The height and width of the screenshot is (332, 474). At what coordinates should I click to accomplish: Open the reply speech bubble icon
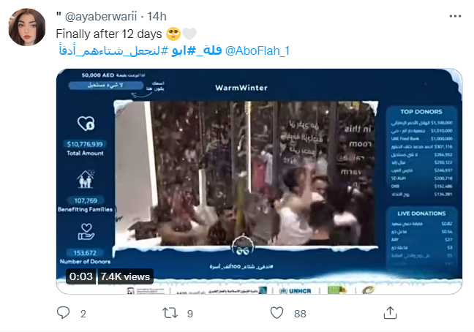(63, 313)
